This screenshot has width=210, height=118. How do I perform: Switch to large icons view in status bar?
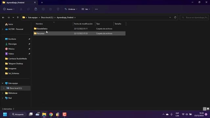coord(208,109)
